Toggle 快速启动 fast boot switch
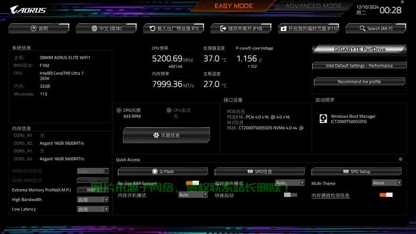This screenshot has width=416, height=234. 290,195
